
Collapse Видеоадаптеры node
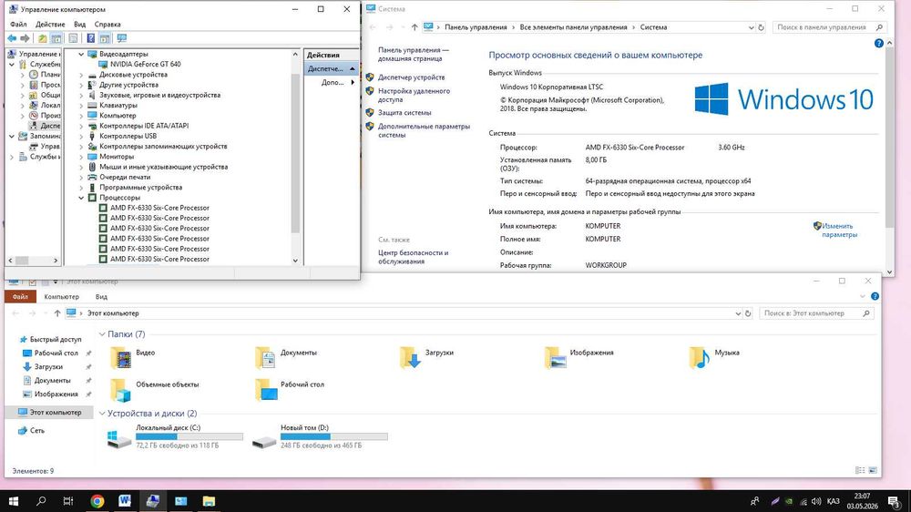81,54
